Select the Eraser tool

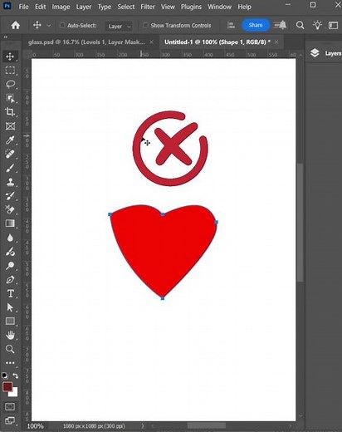pos(10,209)
